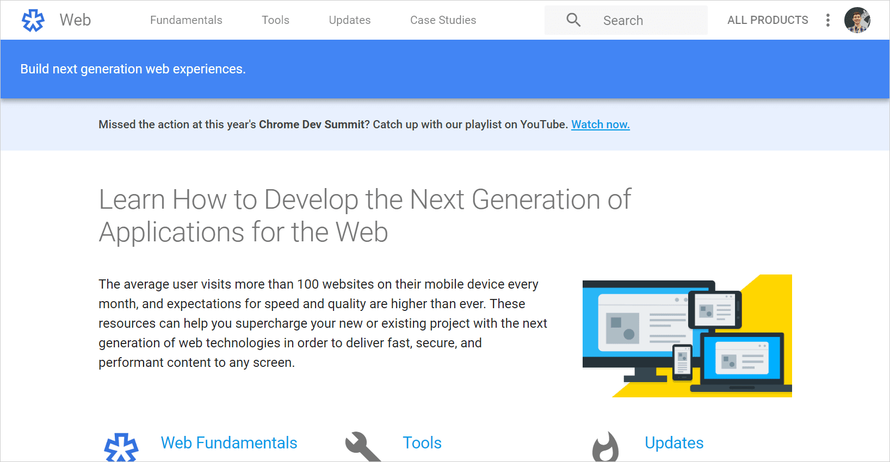Image resolution: width=890 pixels, height=462 pixels.
Task: Click the Web site title text
Action: [x=75, y=20]
